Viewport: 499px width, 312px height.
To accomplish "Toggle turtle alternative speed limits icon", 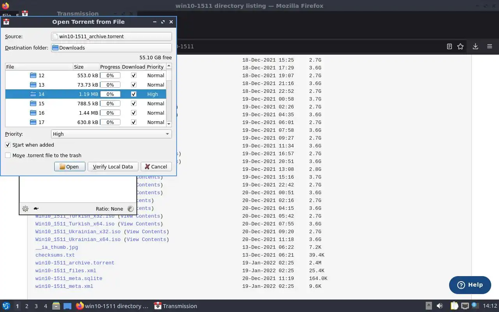I will [x=36, y=209].
